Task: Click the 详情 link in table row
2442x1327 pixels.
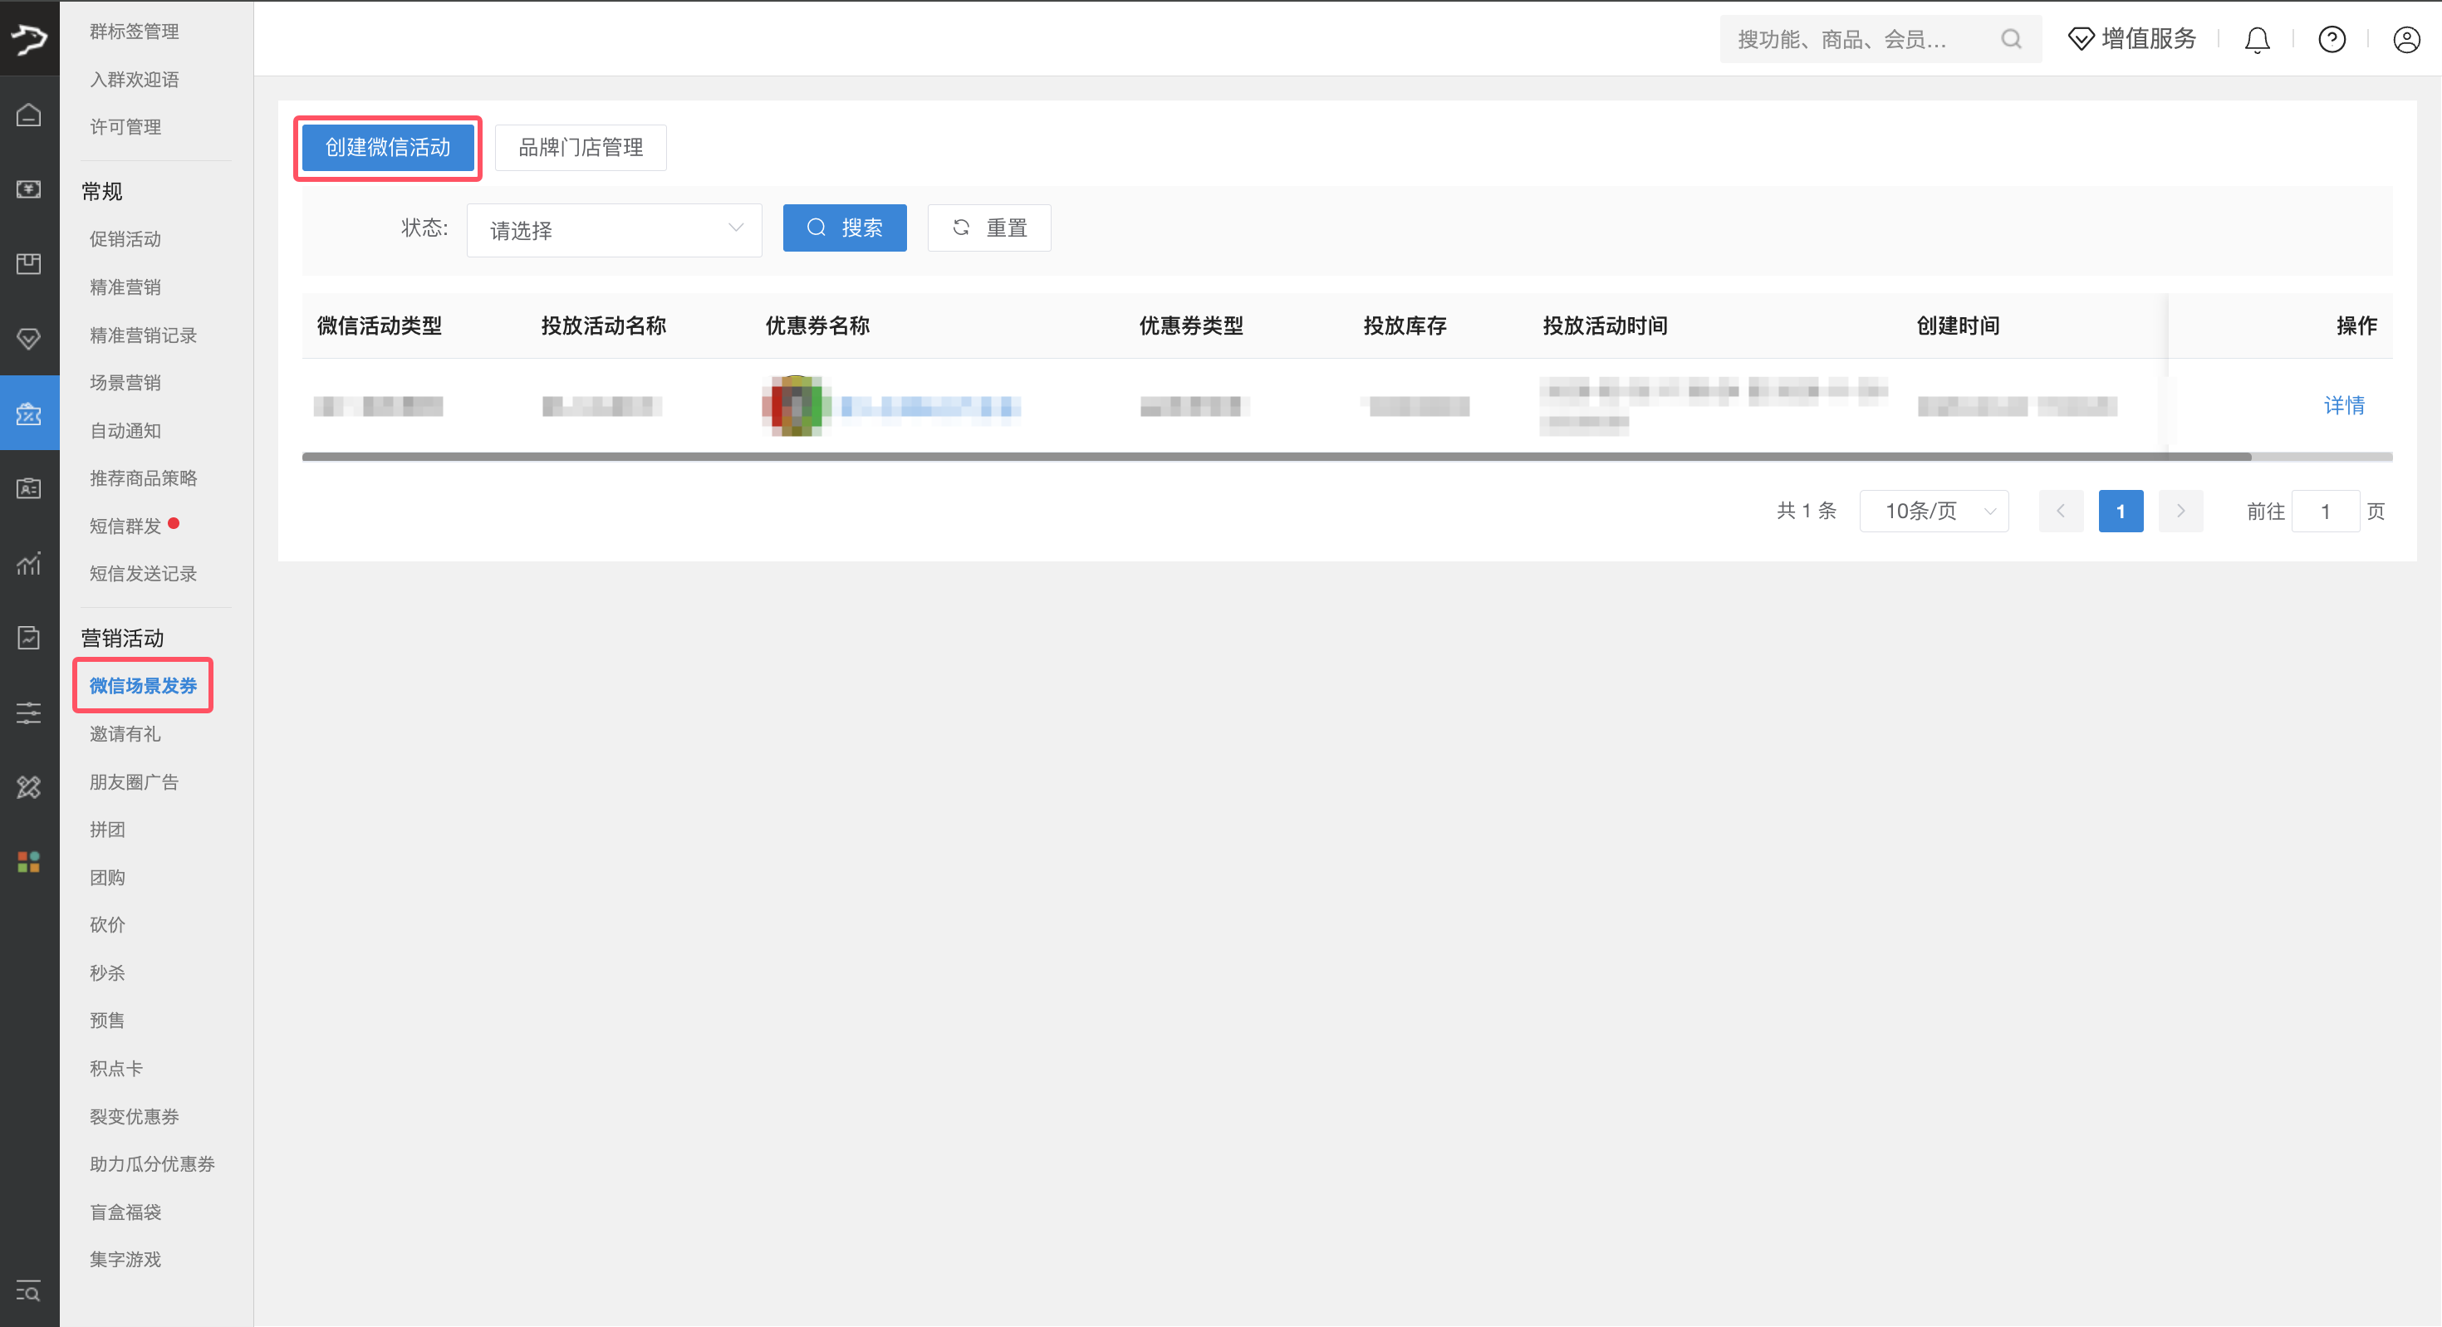Action: coord(2343,406)
